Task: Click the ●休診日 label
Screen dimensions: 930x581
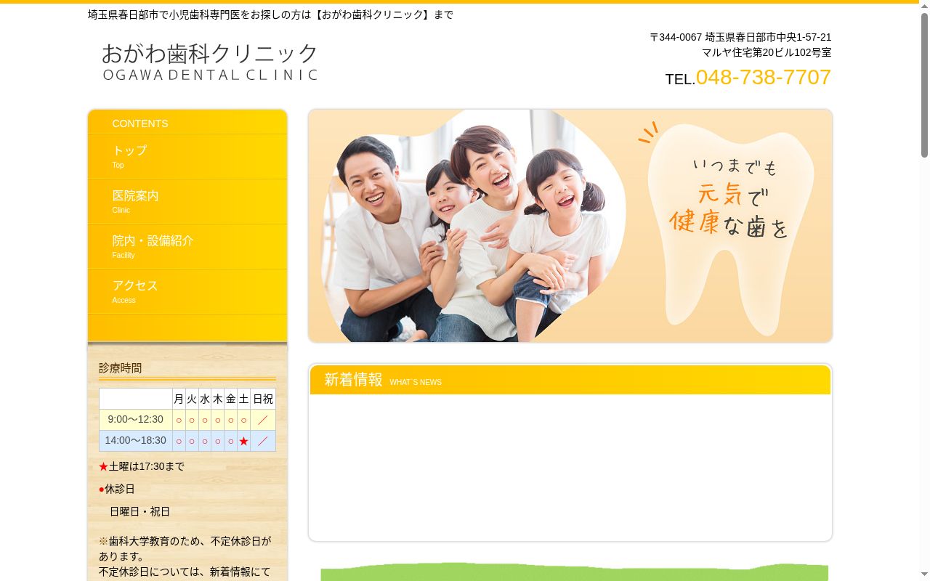Action: pyautogui.click(x=117, y=489)
